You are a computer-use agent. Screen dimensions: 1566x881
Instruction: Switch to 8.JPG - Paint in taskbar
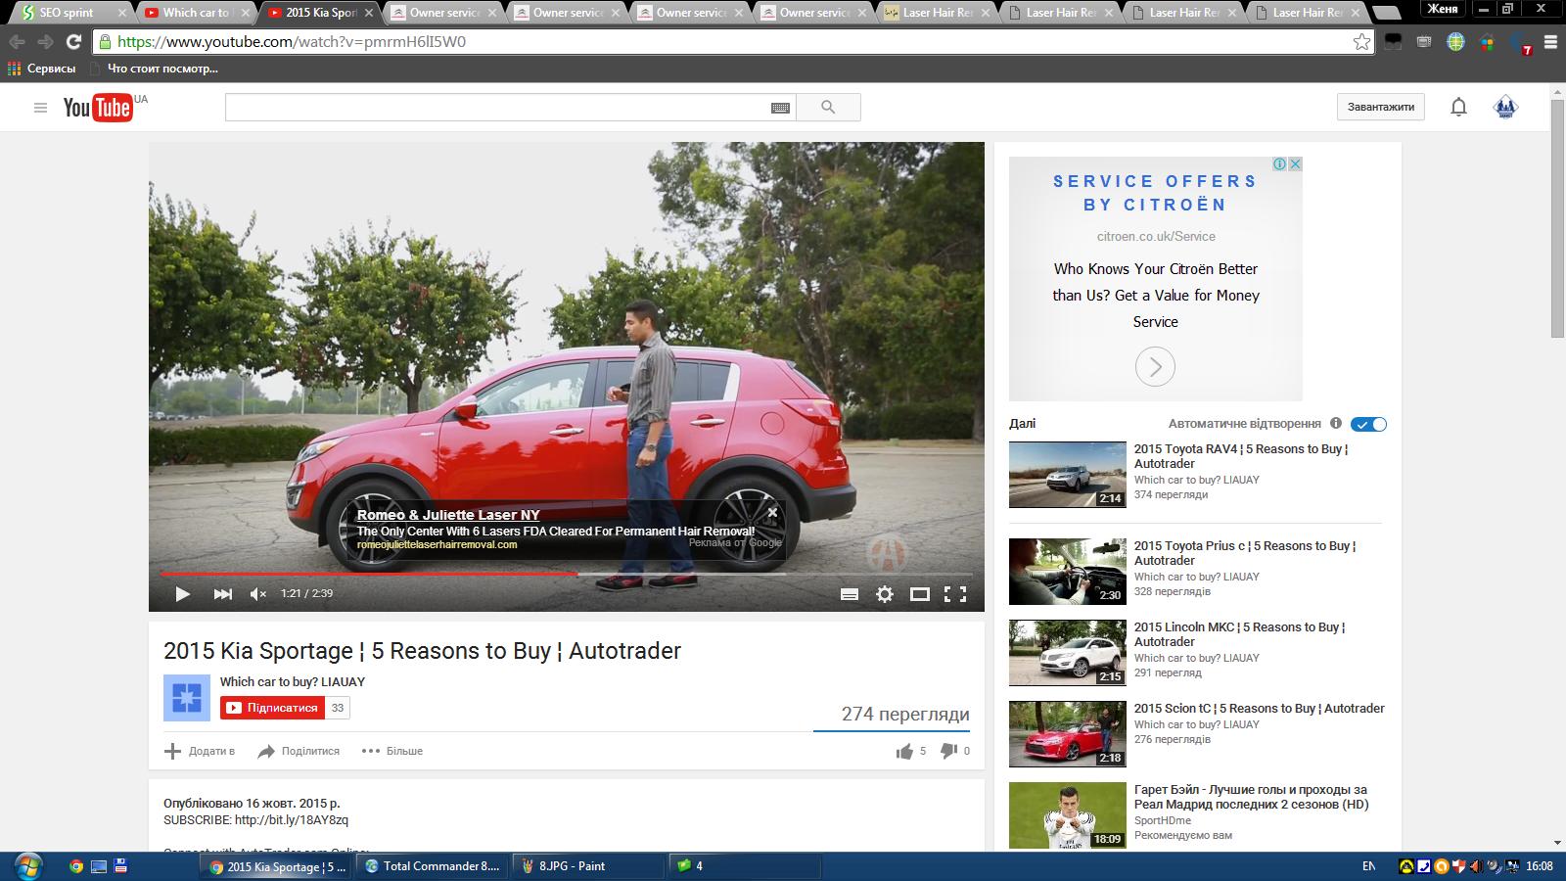pyautogui.click(x=590, y=866)
